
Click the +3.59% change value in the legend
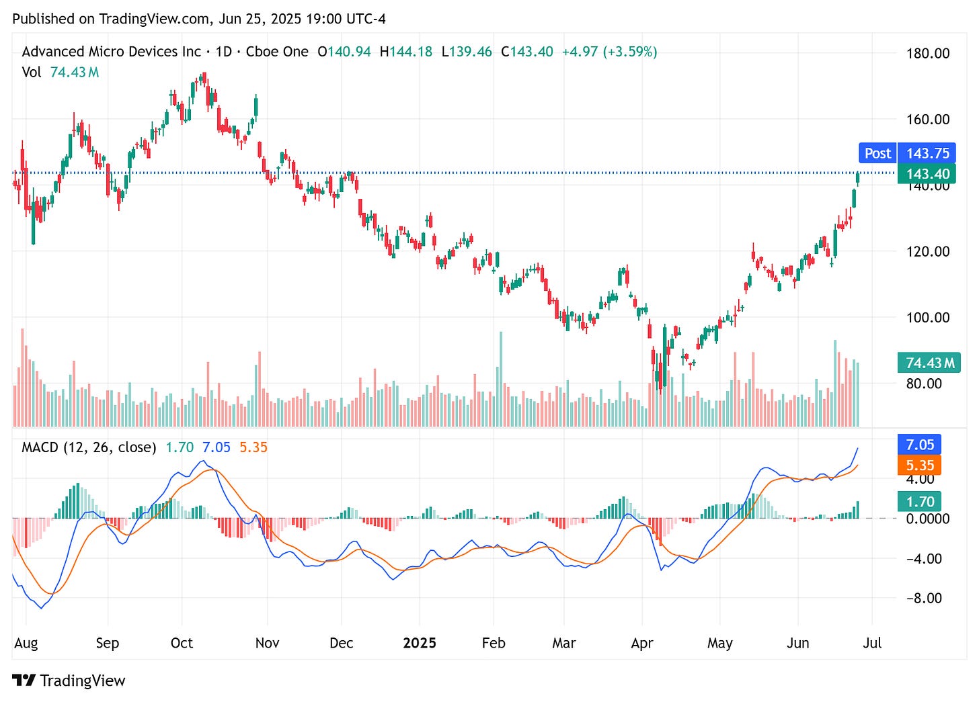[x=631, y=52]
